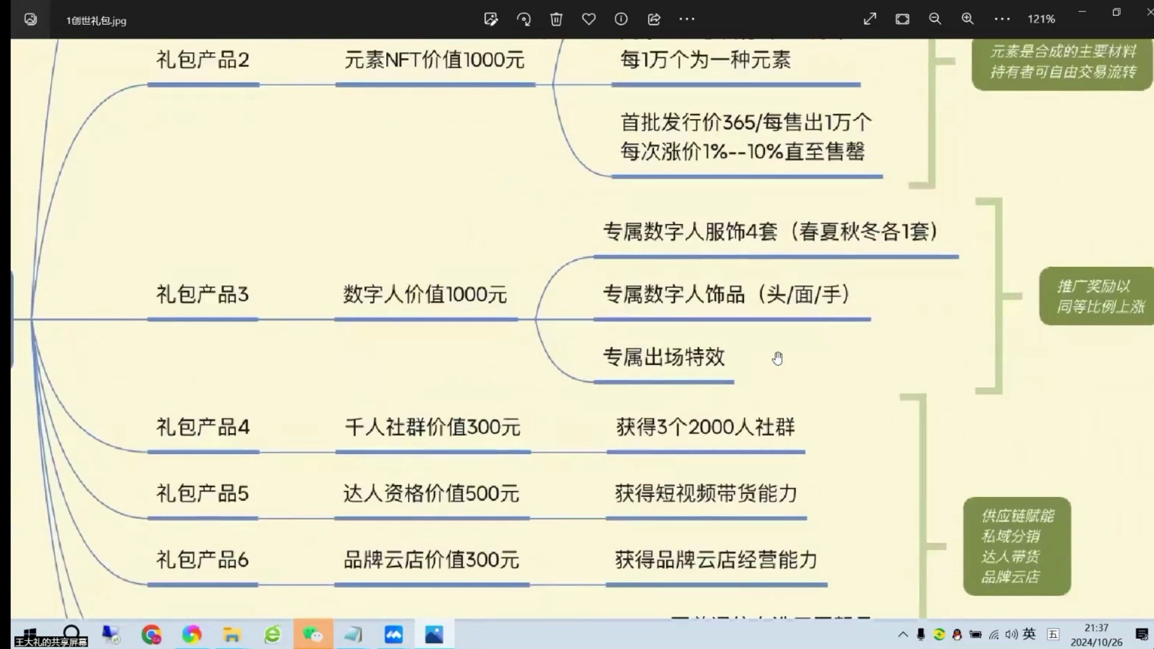Click the text 专属数字人服饰4套
1154x649 pixels.
[690, 232]
